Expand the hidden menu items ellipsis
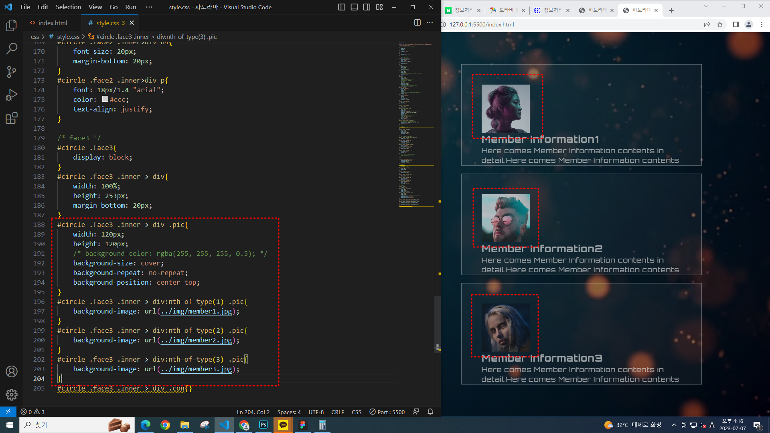This screenshot has width=770, height=433. [149, 7]
